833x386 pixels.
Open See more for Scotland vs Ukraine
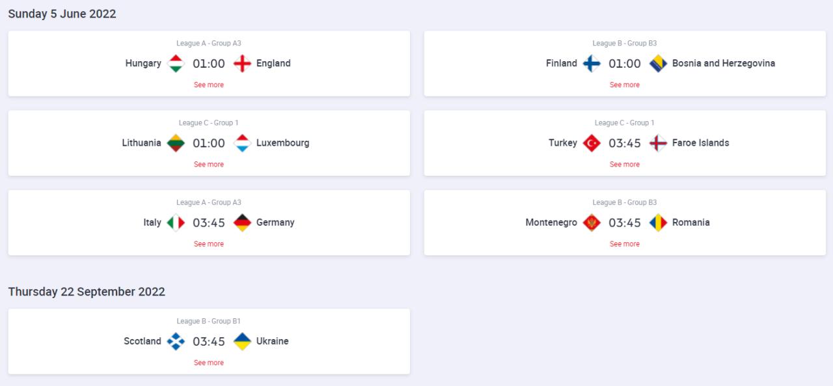tap(209, 363)
